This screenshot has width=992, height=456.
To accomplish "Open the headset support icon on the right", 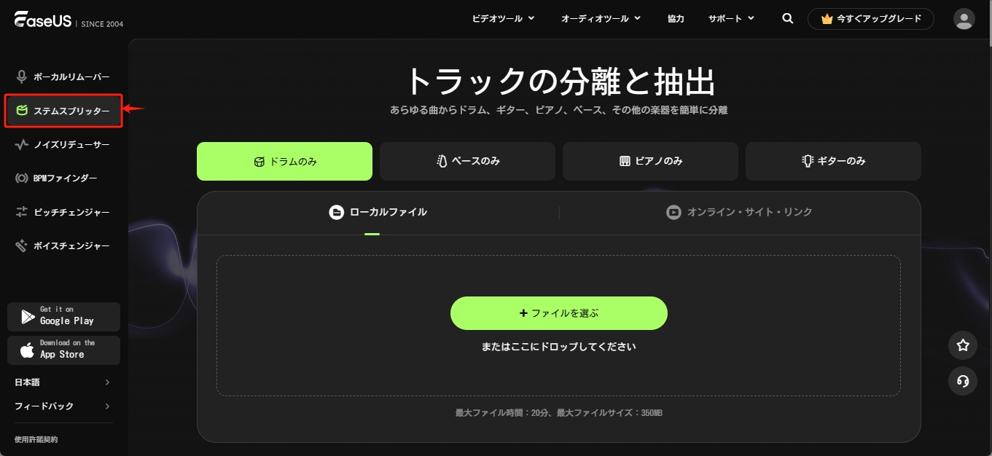I will 962,381.
